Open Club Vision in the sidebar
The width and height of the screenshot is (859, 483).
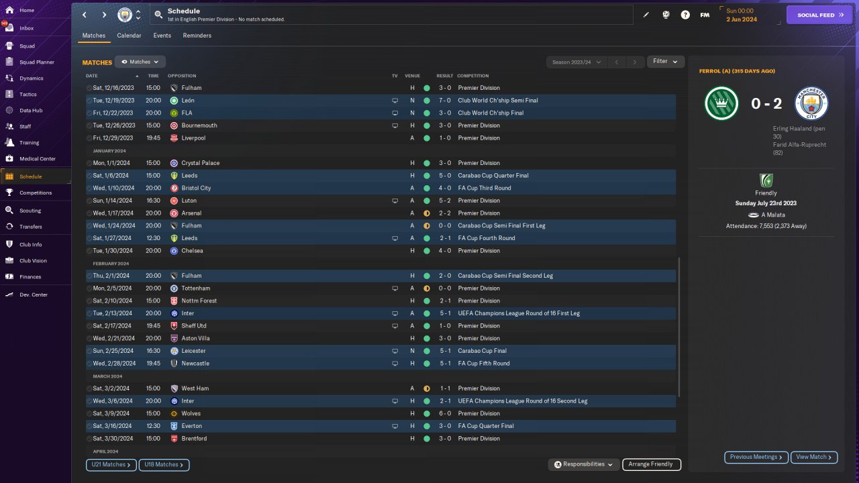(x=35, y=261)
